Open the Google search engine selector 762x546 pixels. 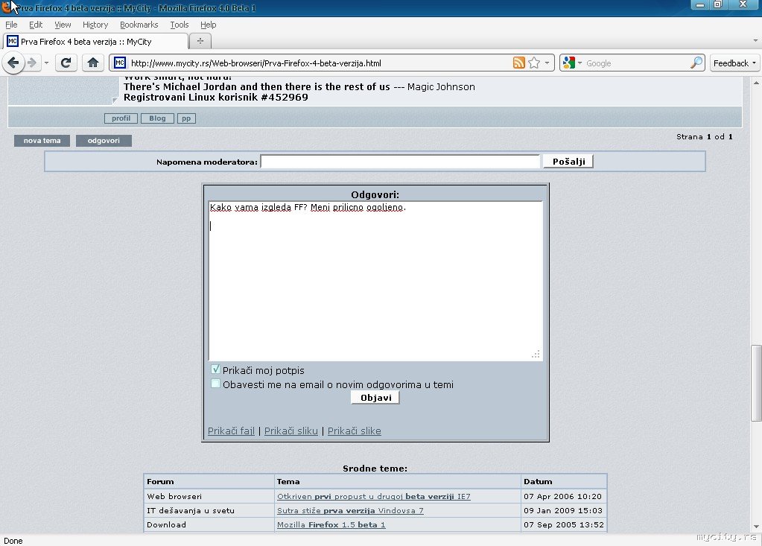click(572, 63)
